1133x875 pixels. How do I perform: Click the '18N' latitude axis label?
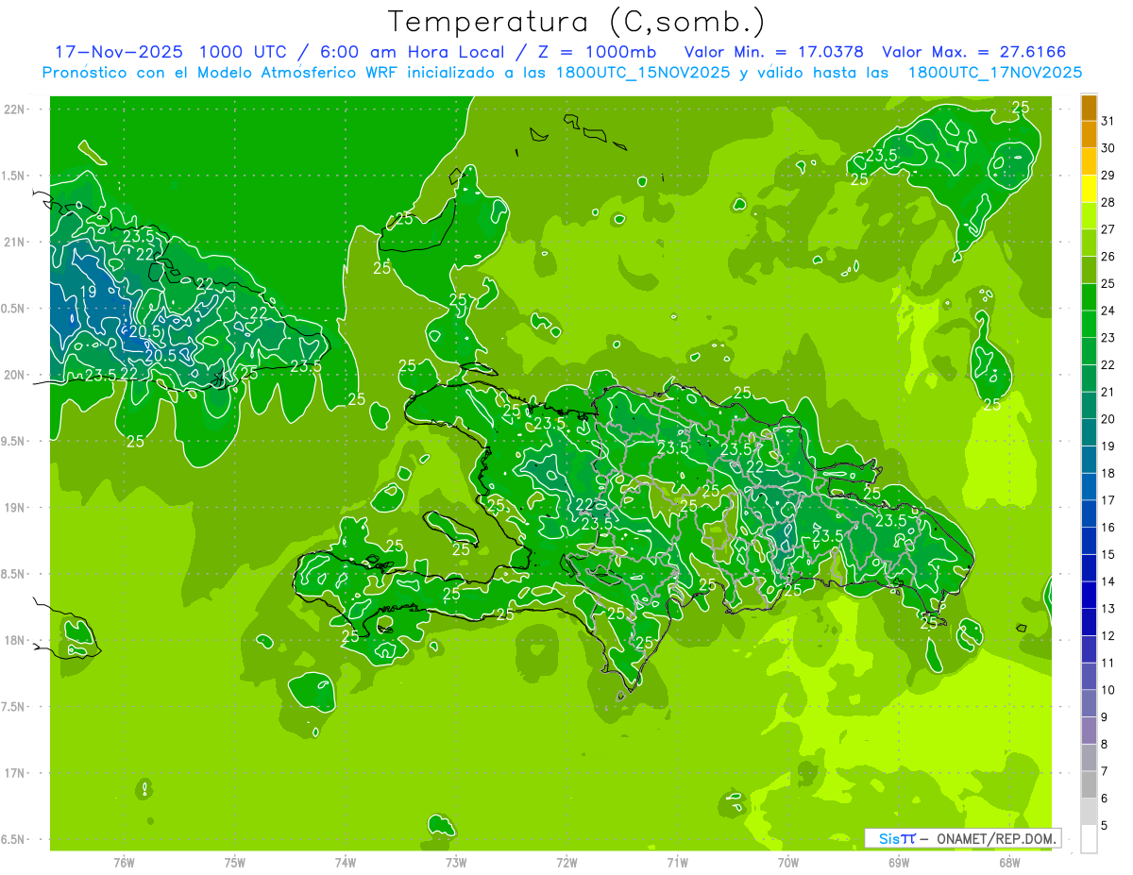[x=14, y=640]
